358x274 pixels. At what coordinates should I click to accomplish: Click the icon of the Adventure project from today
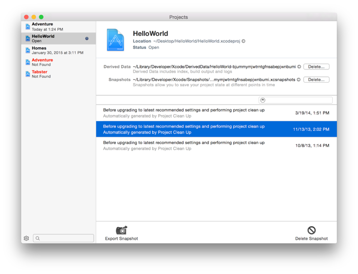[x=27, y=27]
